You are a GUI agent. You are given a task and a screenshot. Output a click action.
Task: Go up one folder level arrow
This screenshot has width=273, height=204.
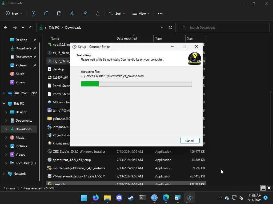point(31,28)
